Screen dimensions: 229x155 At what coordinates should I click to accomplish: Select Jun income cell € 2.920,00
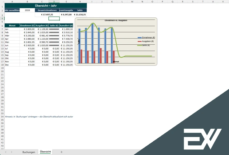tap(27, 45)
